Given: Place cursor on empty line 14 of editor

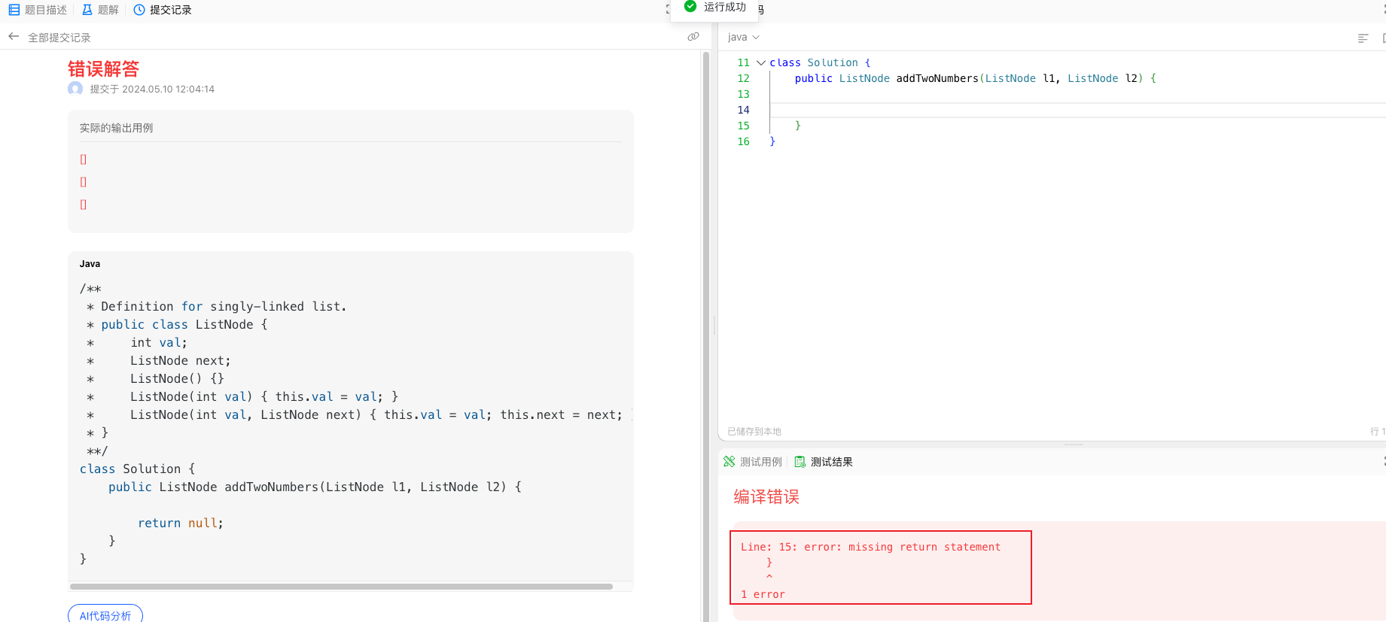Looking at the screenshot, I should click(1077, 110).
